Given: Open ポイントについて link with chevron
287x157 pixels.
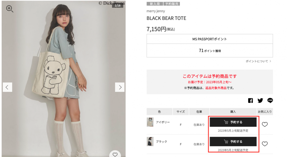Looking at the screenshot, I should pyautogui.click(x=258, y=61).
